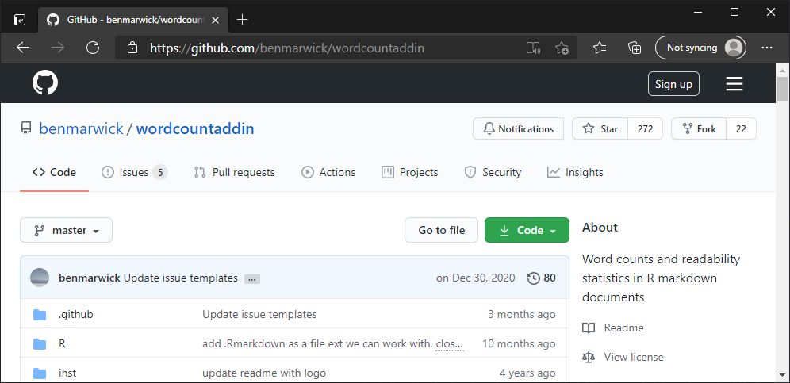790x383 pixels.
Task: Click the commit history clock icon
Action: pos(534,278)
